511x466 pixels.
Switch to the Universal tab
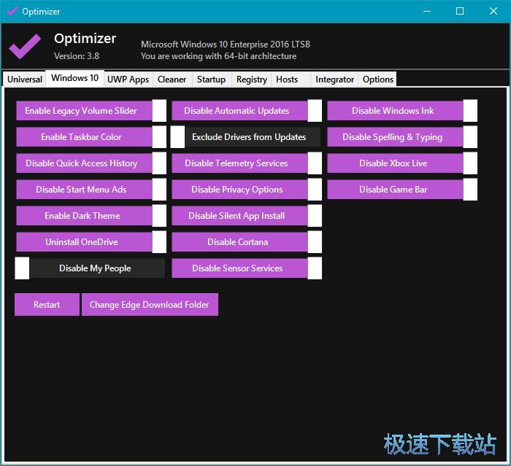pyautogui.click(x=25, y=79)
